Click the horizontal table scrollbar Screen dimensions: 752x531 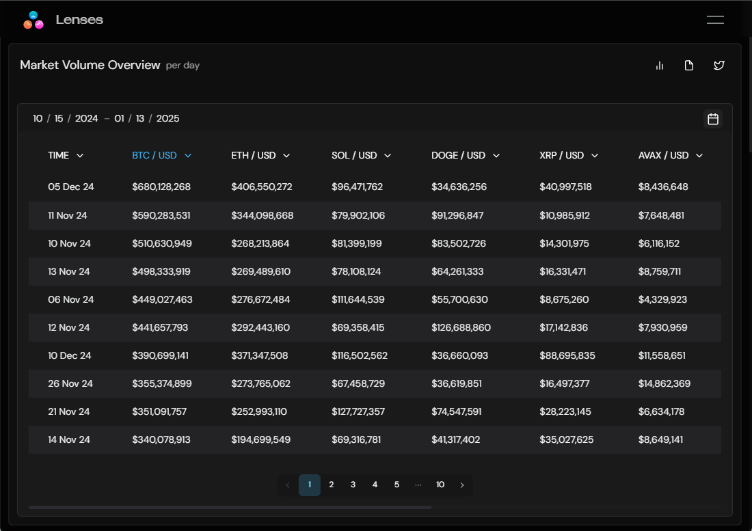click(x=230, y=508)
